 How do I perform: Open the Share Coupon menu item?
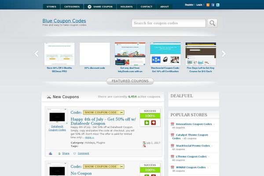[100, 7]
